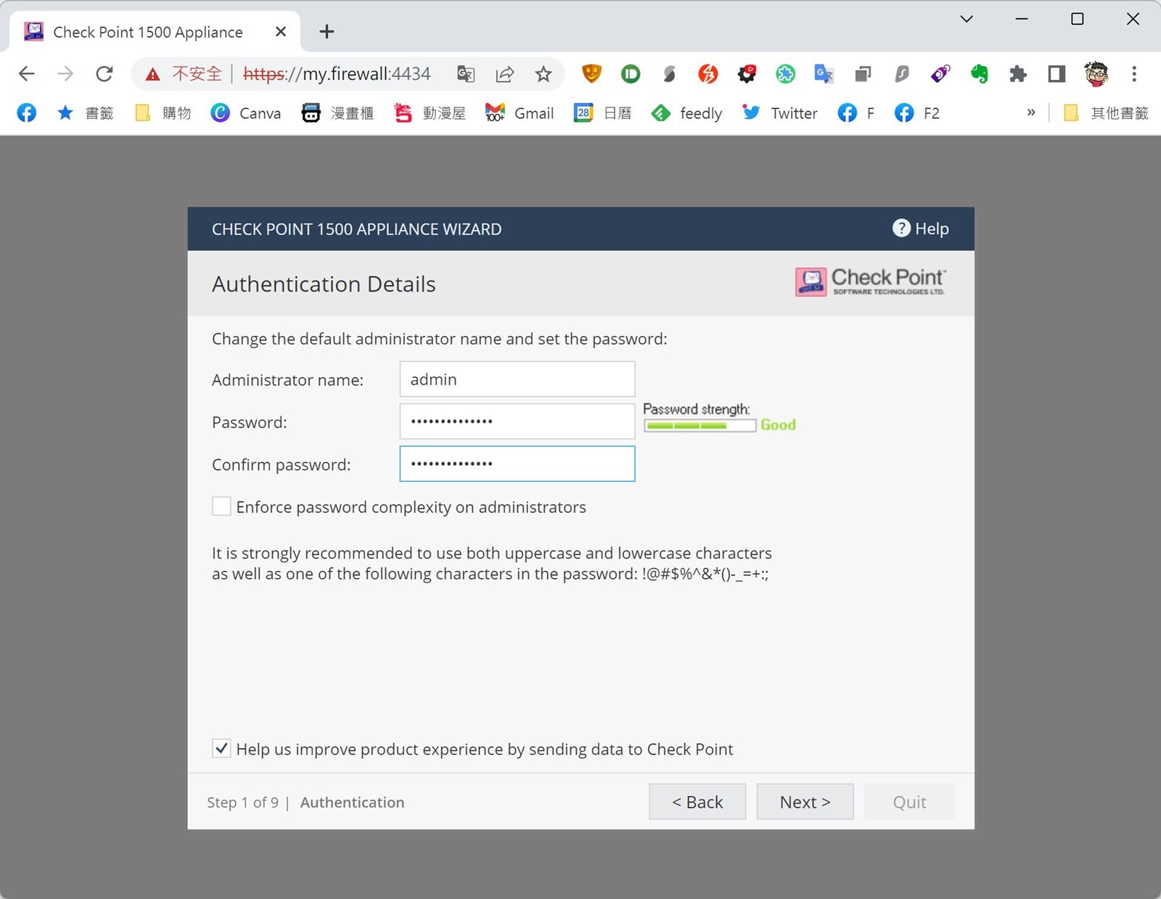Open the Evernote elephant extension

pos(979,73)
